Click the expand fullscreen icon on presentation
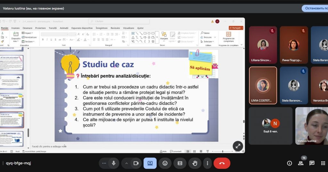Image resolution: width=328 pixels, height=172 pixels. click(x=238, y=146)
